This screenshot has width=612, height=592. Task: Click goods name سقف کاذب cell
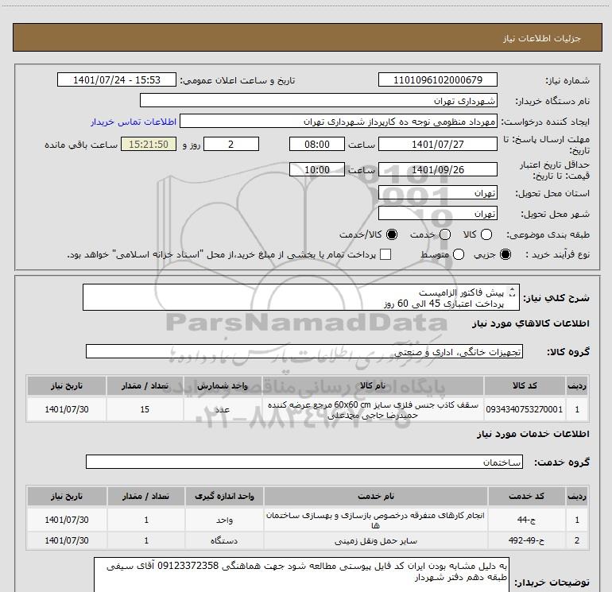[373, 409]
